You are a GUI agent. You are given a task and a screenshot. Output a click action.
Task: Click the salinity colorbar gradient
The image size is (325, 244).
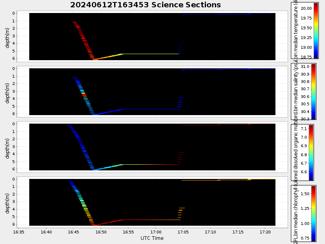(314, 91)
